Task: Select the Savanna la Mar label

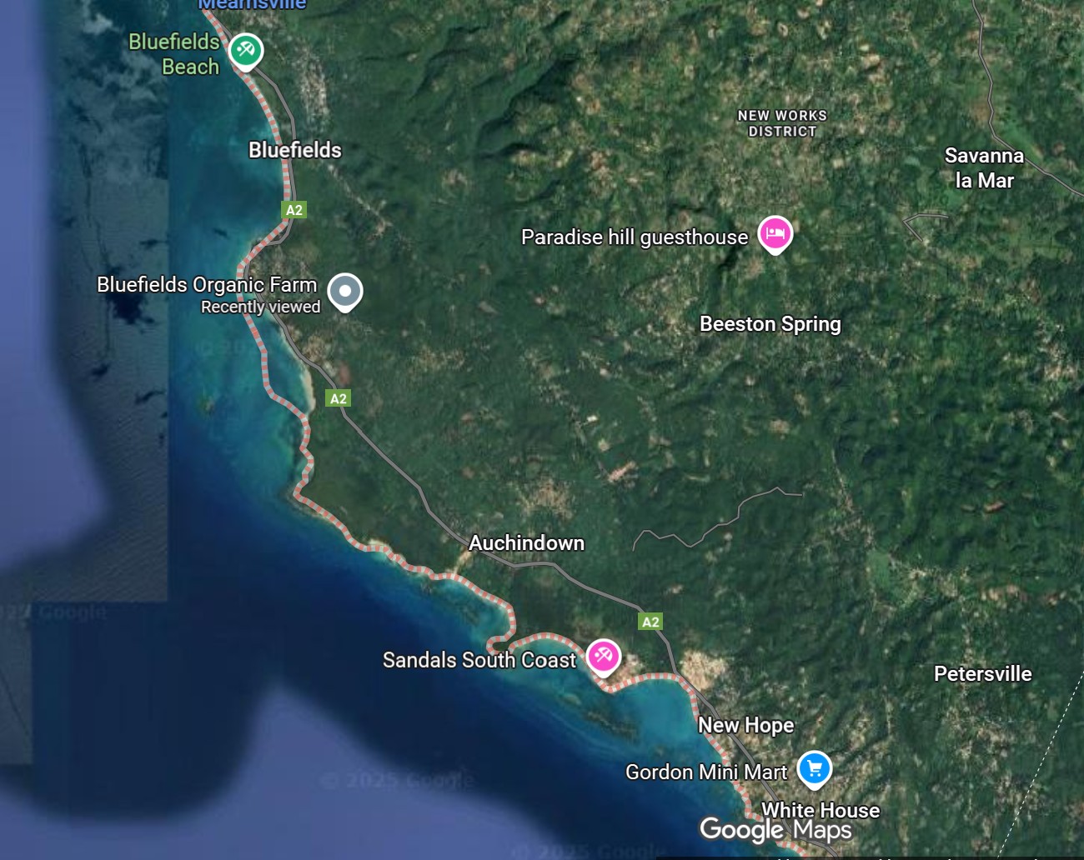Action: [984, 168]
